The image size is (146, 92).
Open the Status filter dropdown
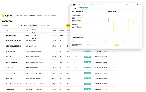coord(24,26)
